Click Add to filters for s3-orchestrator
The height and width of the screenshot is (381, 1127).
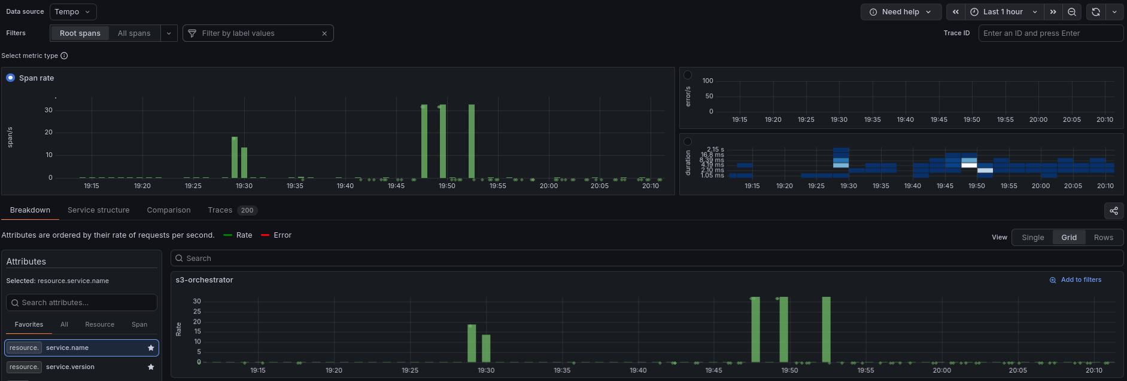[x=1076, y=280]
